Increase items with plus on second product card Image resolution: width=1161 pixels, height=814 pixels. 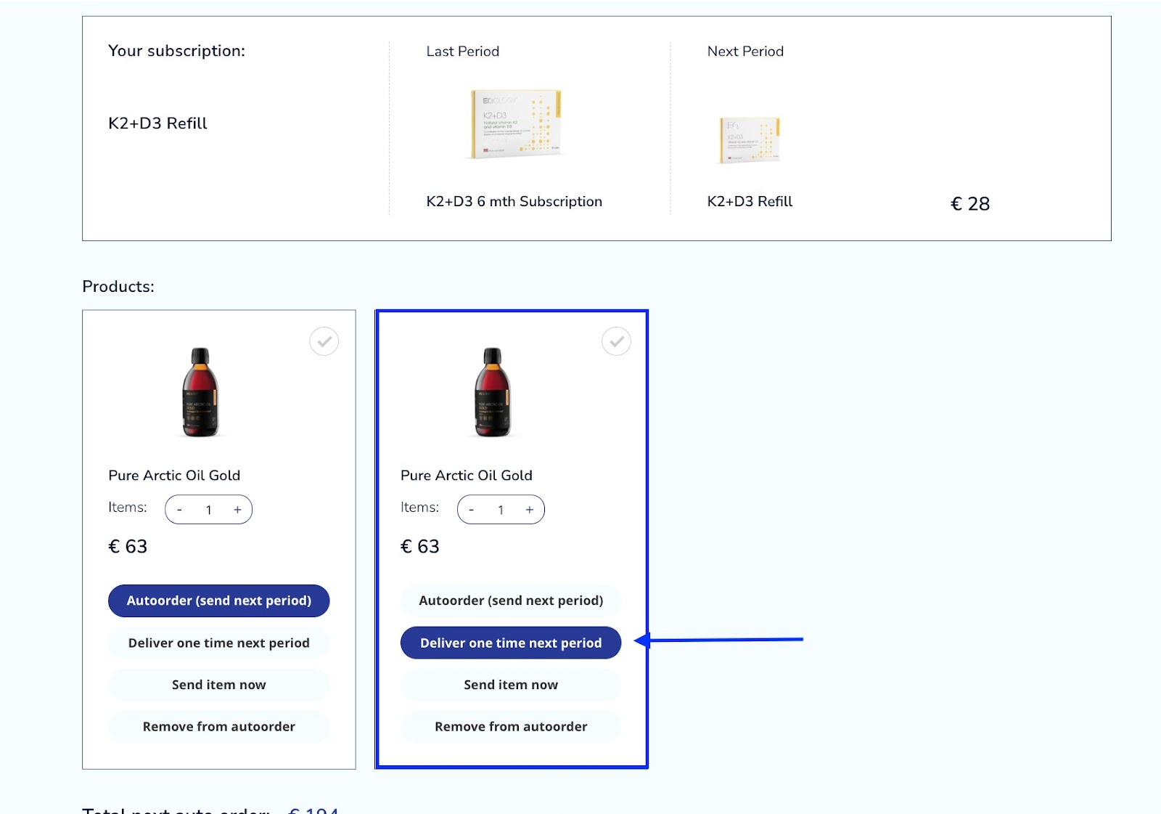coord(530,510)
